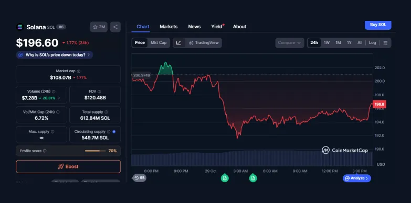Click the USD currency label on chart
The image size is (411, 203).
coord(381,164)
